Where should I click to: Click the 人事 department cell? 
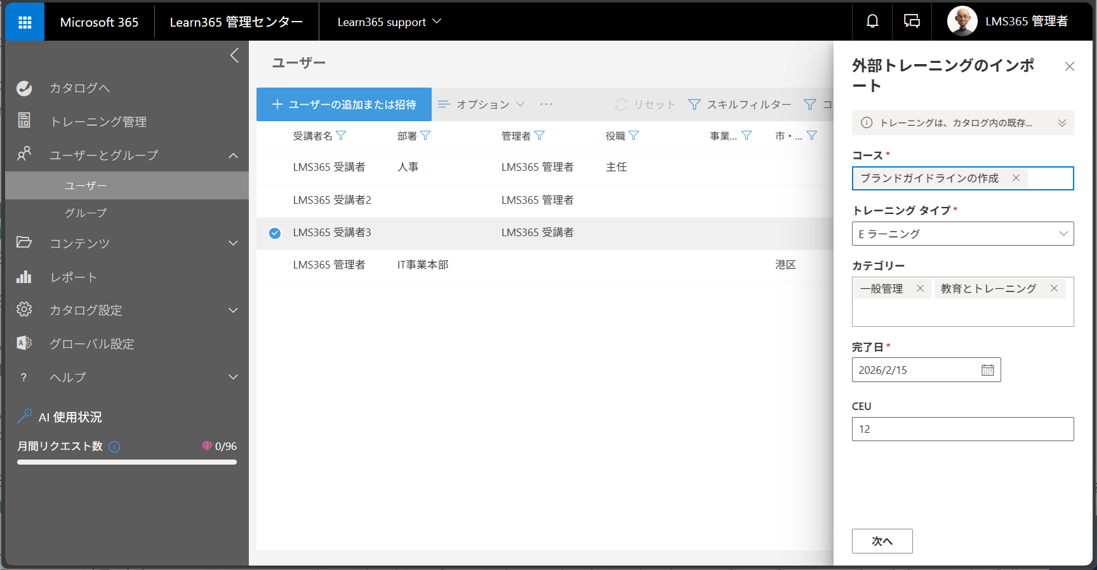pos(408,167)
